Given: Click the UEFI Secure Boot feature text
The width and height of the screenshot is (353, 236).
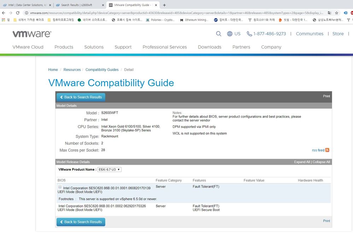Looking at the screenshot, I should [206, 210].
